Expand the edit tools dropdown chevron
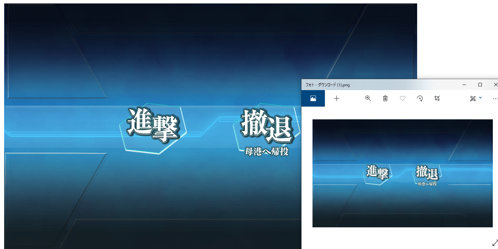 click(480, 98)
